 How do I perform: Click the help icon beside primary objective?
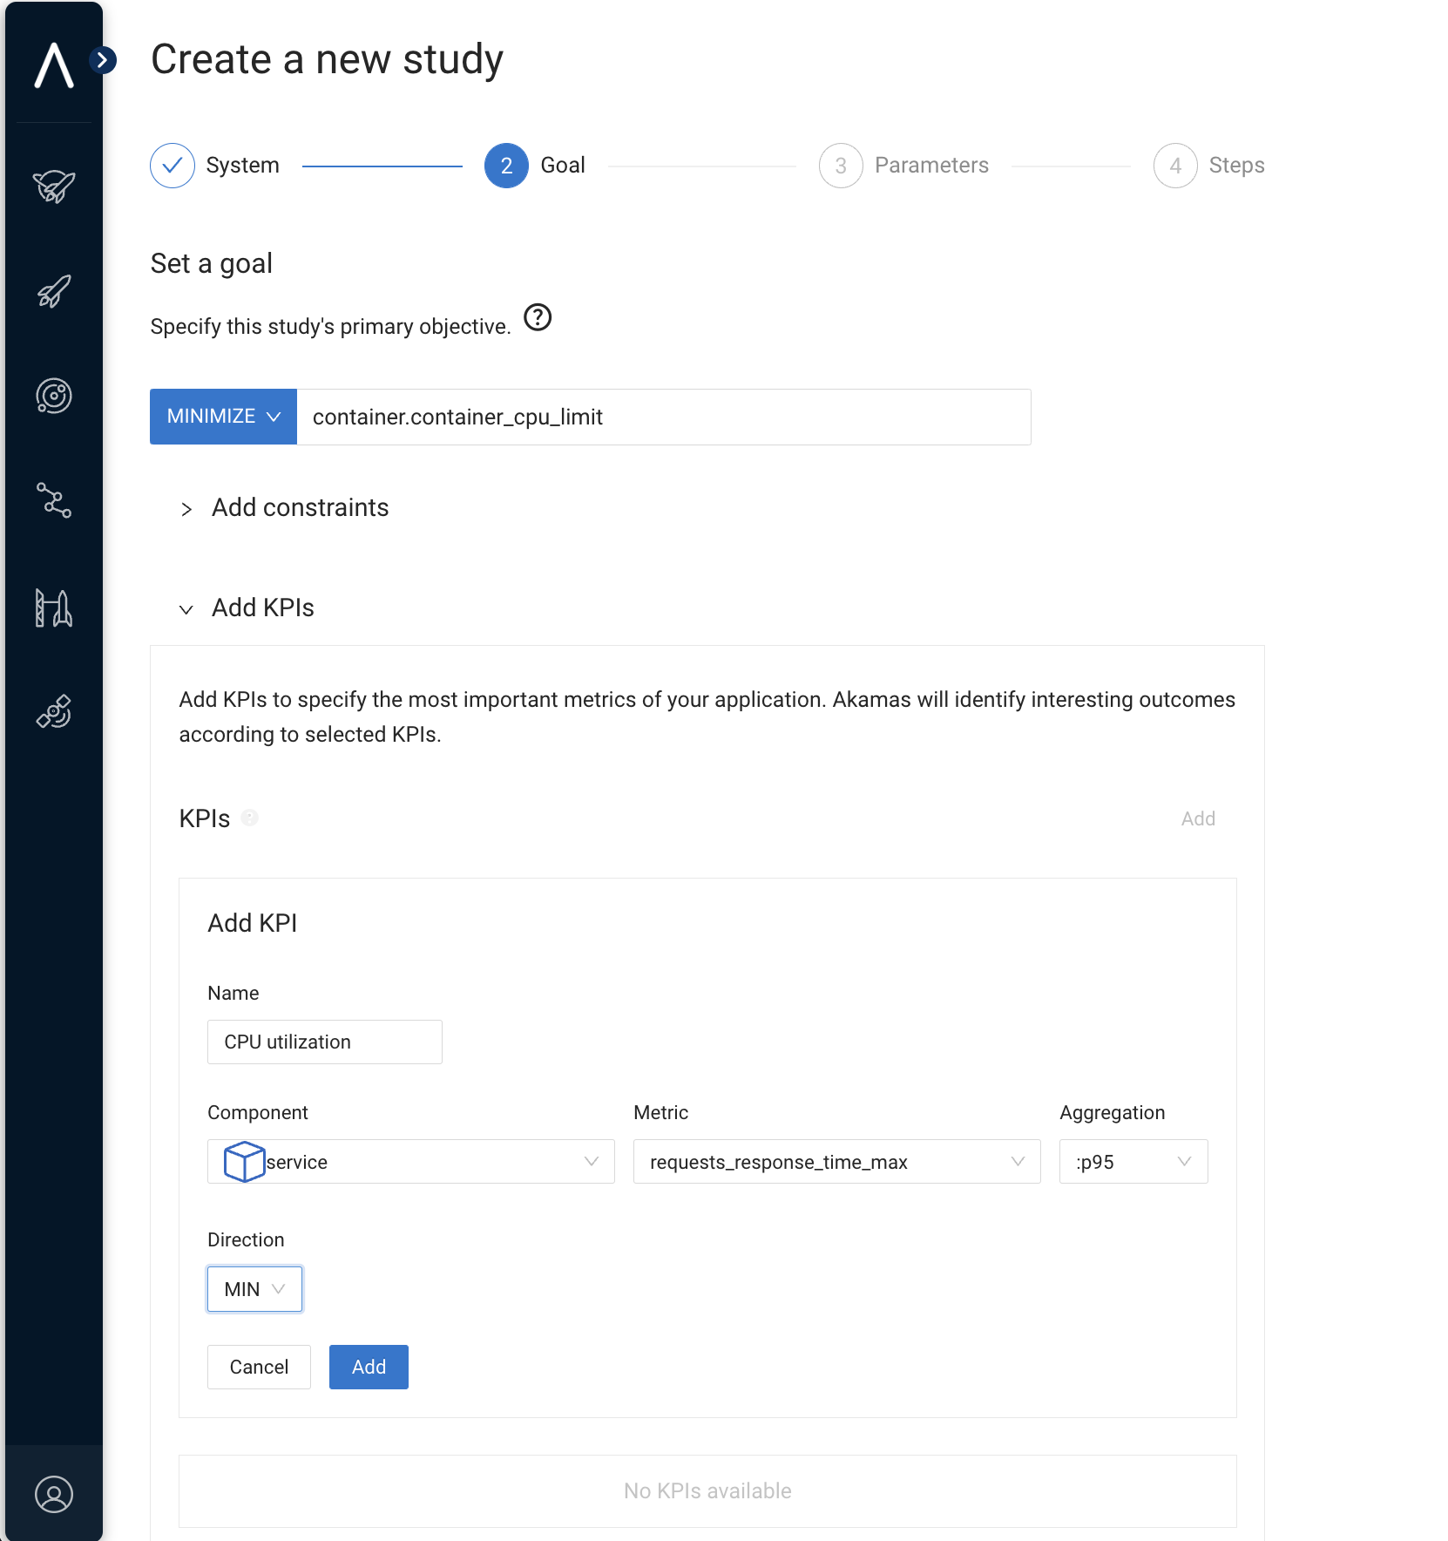pyautogui.click(x=538, y=317)
